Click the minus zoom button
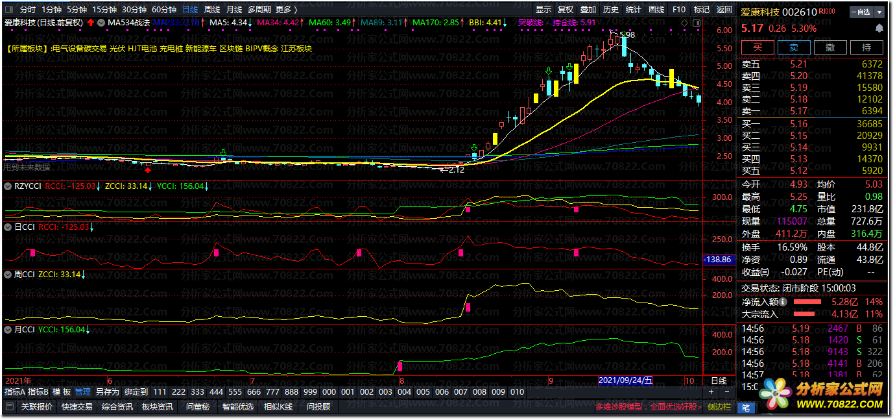 pyautogui.click(x=726, y=392)
